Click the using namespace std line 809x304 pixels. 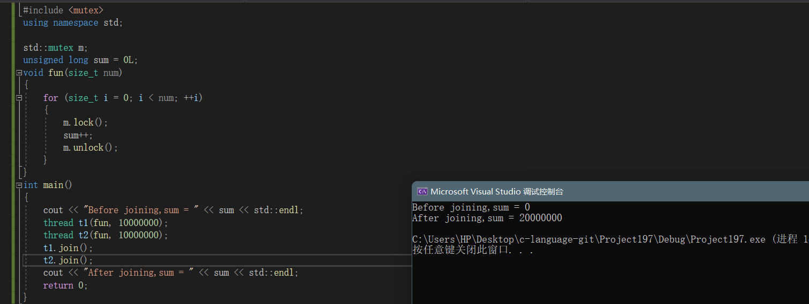pyautogui.click(x=73, y=22)
